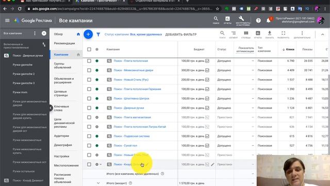The width and height of the screenshot is (330, 186).
Task: Collapse the left sidebar with the arrow handle
Action: click(51, 108)
